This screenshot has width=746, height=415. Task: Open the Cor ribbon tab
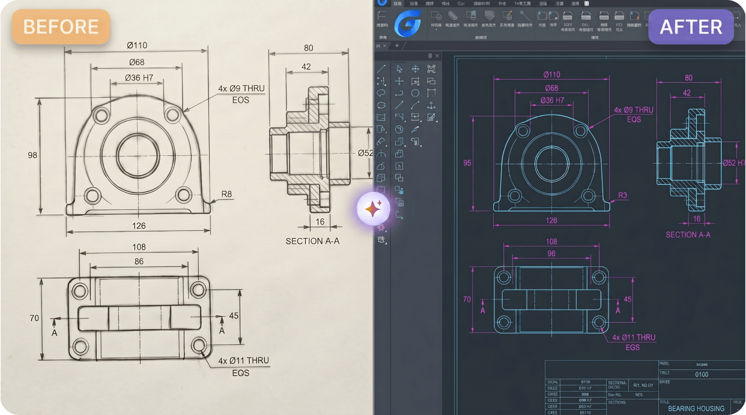461,4
